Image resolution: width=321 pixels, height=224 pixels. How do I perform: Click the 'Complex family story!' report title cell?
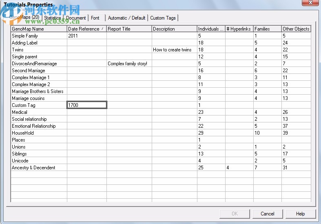pos(129,64)
